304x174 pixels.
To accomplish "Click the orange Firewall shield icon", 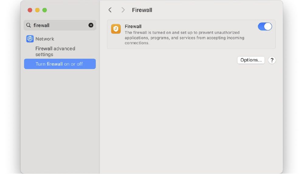I will coord(116,29).
